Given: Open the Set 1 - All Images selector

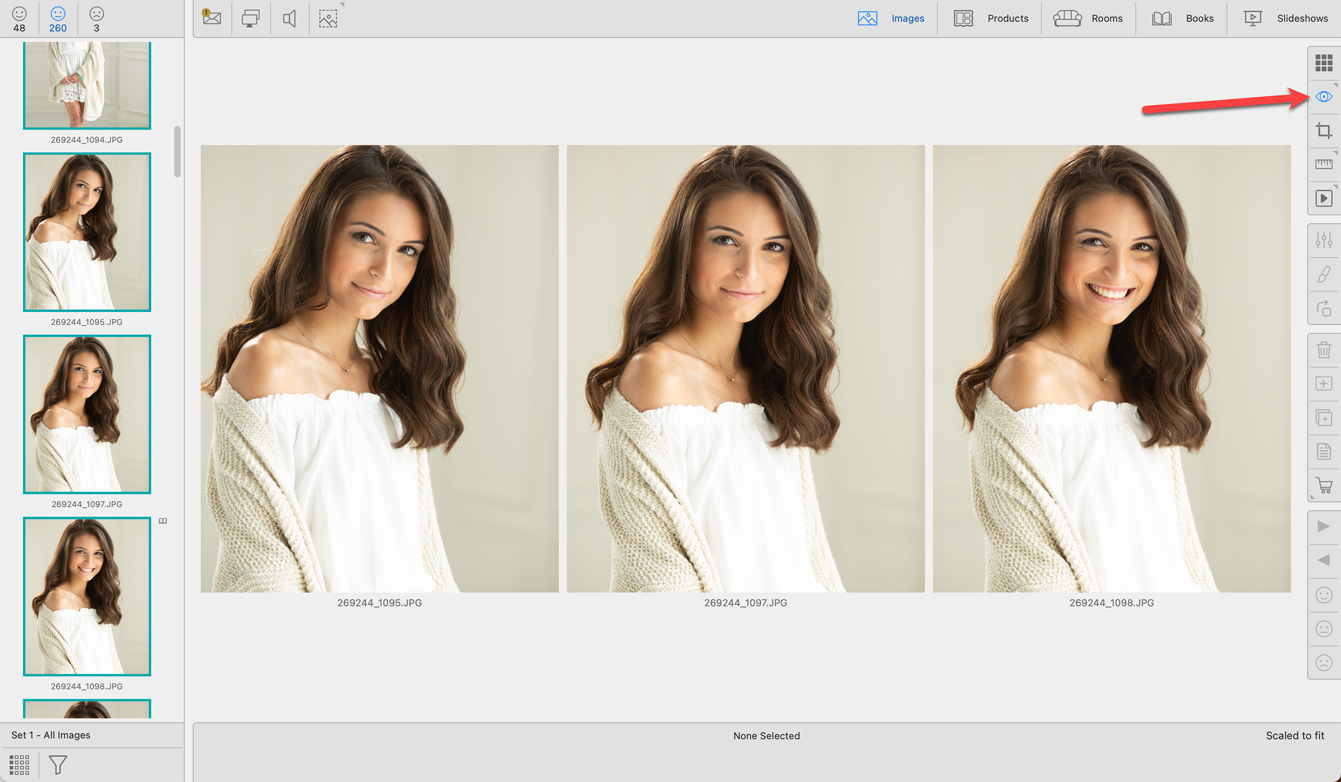Looking at the screenshot, I should click(51, 735).
